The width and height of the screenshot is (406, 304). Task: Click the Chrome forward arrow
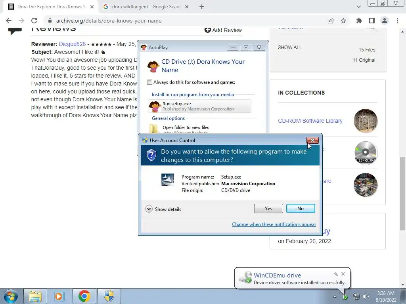pyautogui.click(x=21, y=21)
